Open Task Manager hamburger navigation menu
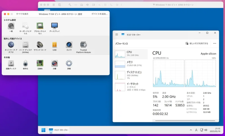 point(117,35)
